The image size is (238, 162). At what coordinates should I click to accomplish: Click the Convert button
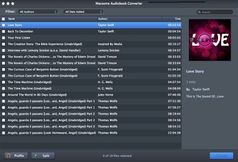click(x=221, y=156)
